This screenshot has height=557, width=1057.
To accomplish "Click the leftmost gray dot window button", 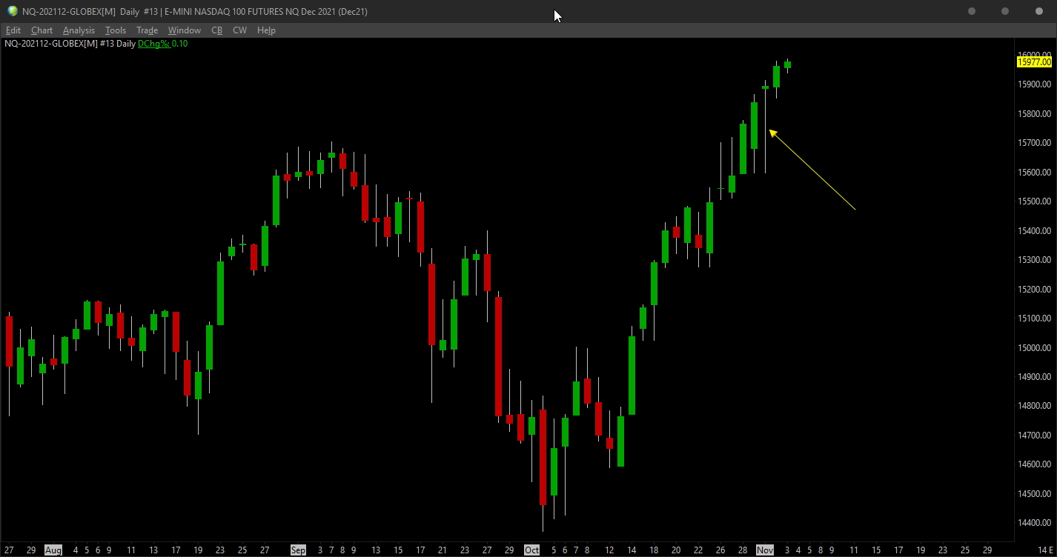I will tap(972, 11).
